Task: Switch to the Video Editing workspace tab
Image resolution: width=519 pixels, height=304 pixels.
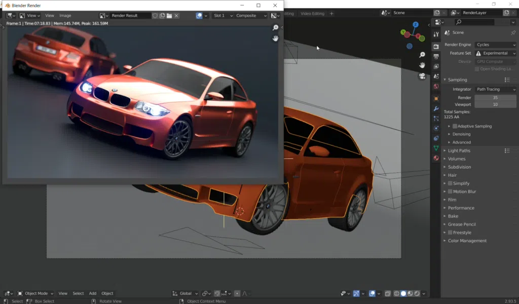Action: (312, 14)
